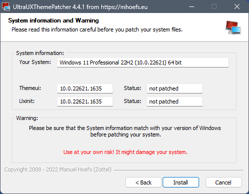This screenshot has height=194, width=249.
Task: Click the 'Warning:' group label
Action: coord(27,118)
